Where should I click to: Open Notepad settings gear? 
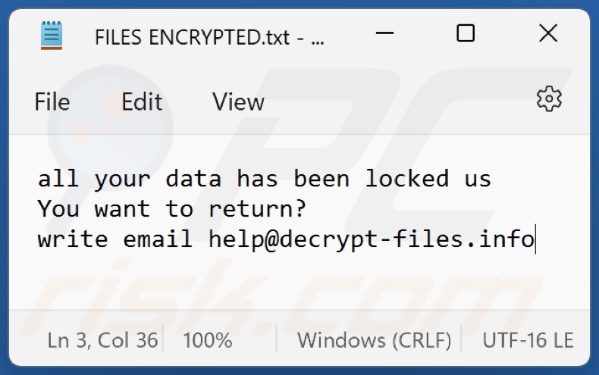[548, 99]
